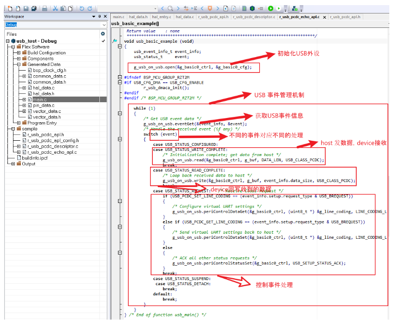
Task: Paste from the clipboard toolbar icon
Action: [x=71, y=8]
